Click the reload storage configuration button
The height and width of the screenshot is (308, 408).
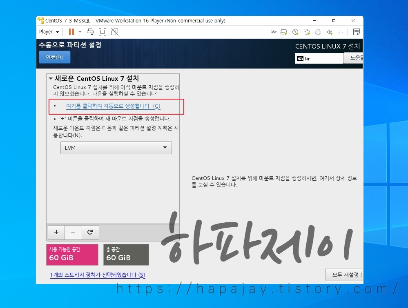click(x=90, y=232)
